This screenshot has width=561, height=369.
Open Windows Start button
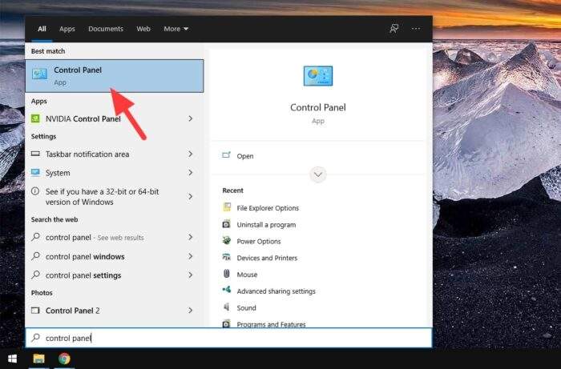(13, 359)
